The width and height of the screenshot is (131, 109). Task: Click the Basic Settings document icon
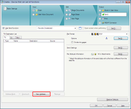[x=5, y=9]
